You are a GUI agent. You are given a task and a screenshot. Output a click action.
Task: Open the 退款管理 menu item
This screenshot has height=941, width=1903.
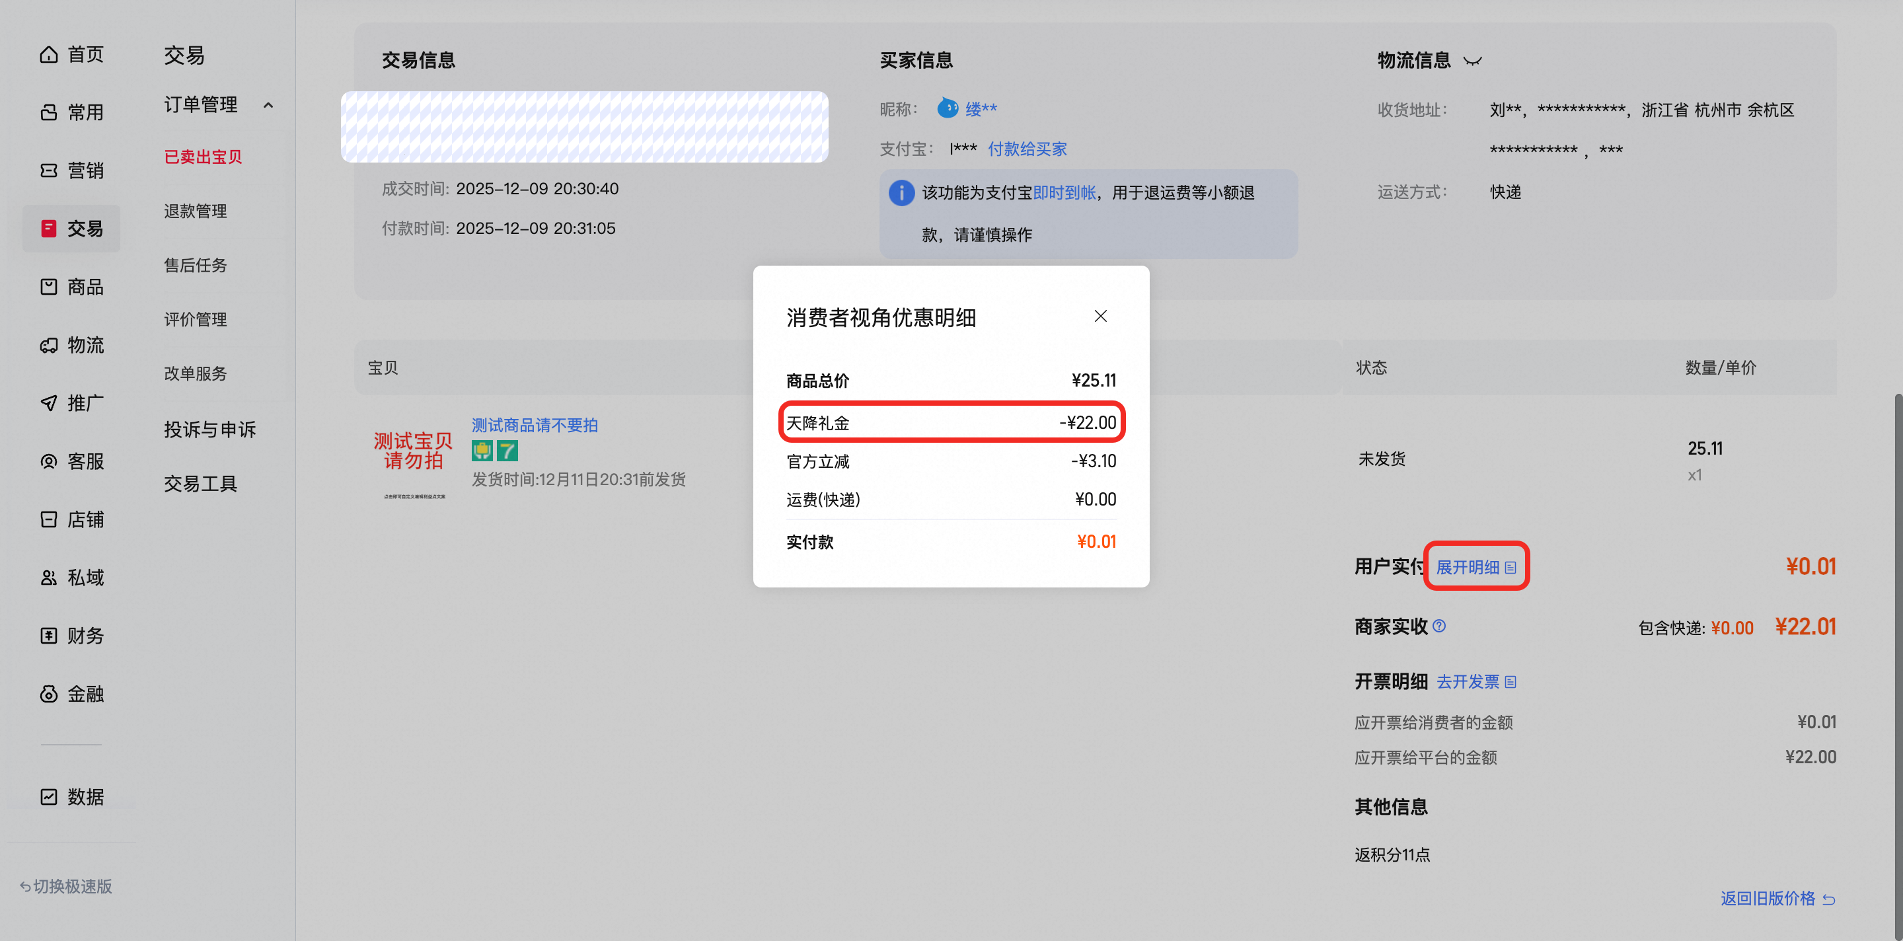pos(196,211)
